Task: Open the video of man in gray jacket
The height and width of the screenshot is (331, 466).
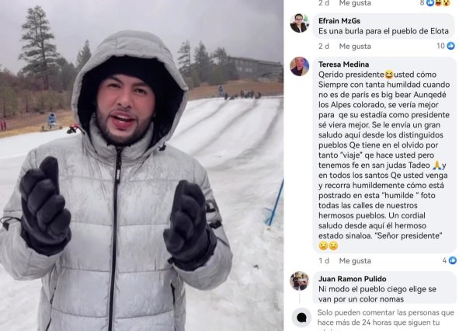Action: [141, 165]
